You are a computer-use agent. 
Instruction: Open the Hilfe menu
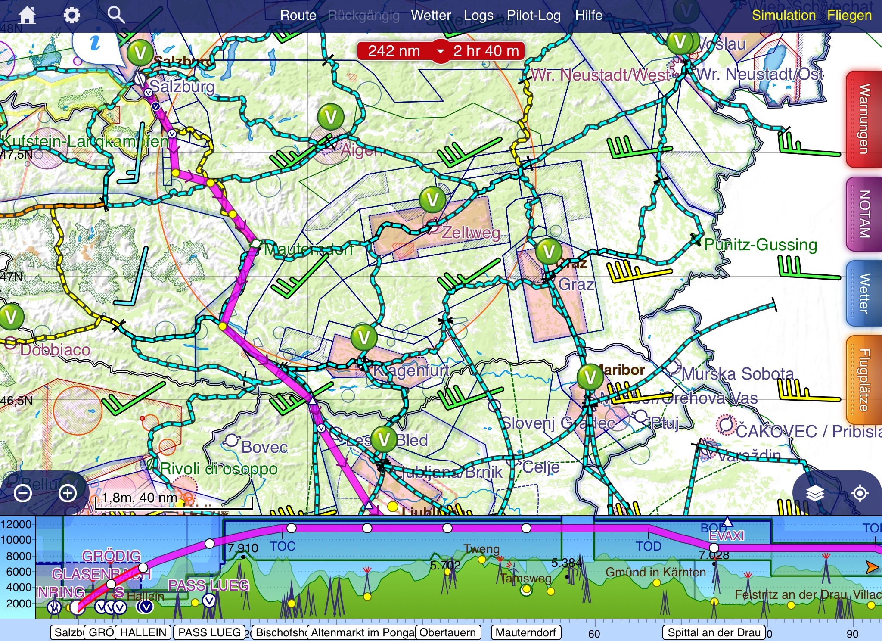[x=589, y=16]
